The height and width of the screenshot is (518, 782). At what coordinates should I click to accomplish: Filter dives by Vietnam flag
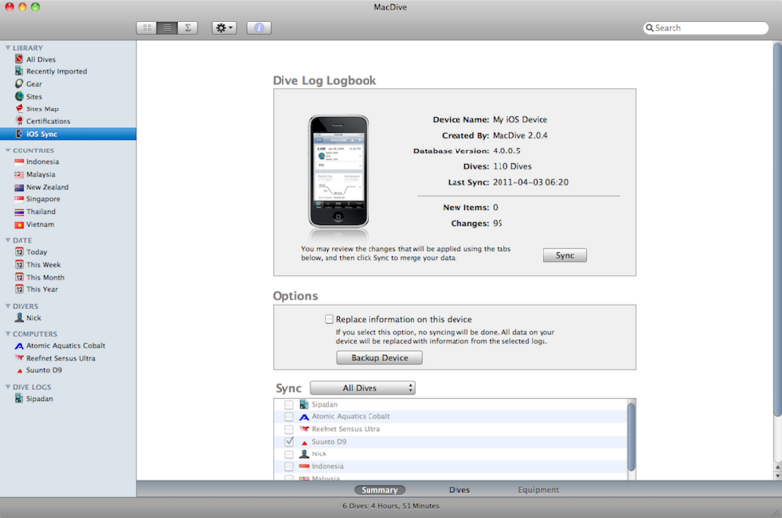(x=19, y=225)
